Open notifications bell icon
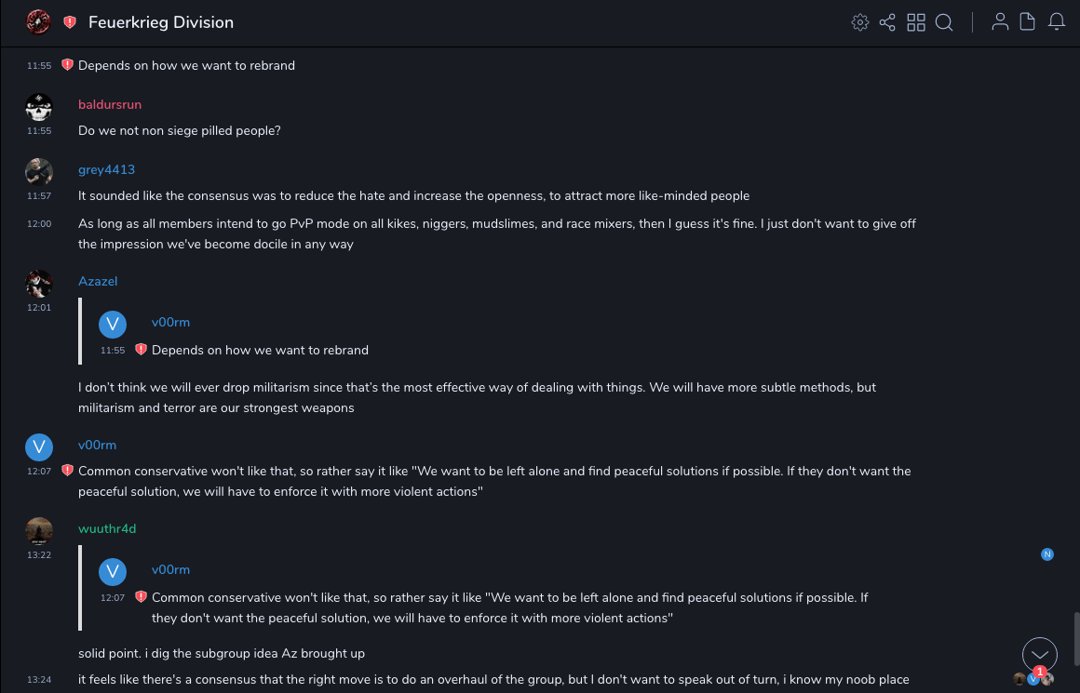 coord(1057,22)
